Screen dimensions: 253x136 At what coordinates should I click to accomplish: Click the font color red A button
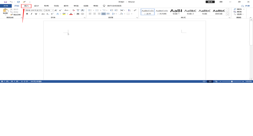[71, 14]
